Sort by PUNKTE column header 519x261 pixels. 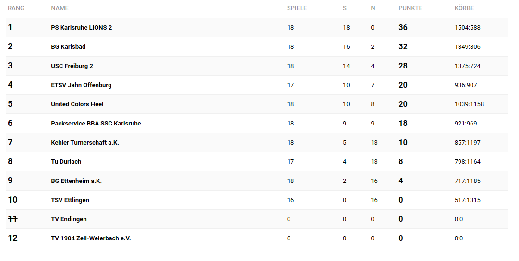pos(410,8)
